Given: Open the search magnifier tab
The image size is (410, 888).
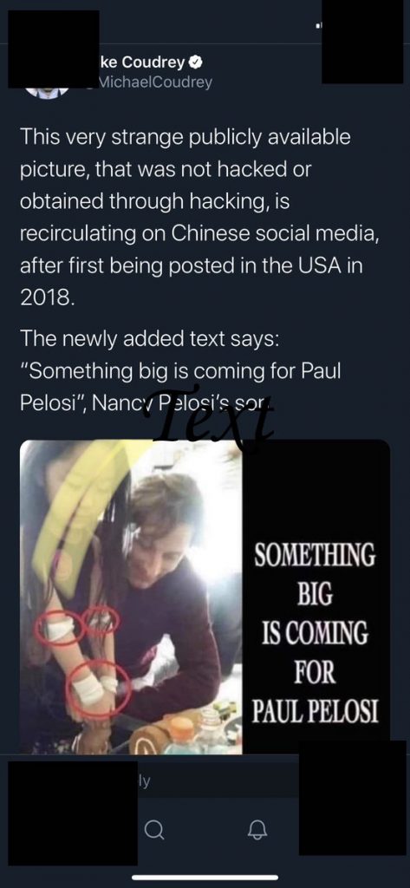Looking at the screenshot, I should pyautogui.click(x=154, y=830).
